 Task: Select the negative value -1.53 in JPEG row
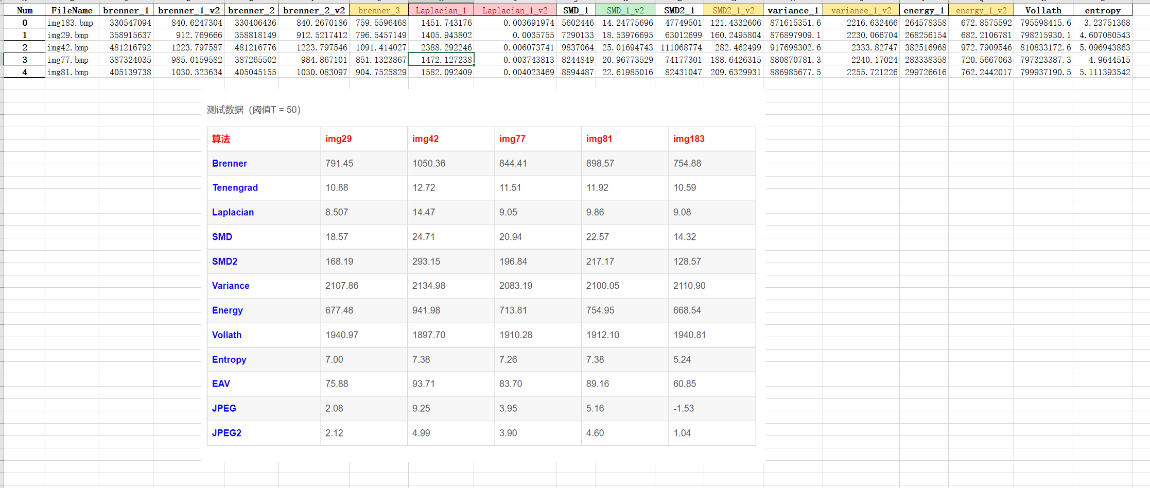click(x=684, y=408)
